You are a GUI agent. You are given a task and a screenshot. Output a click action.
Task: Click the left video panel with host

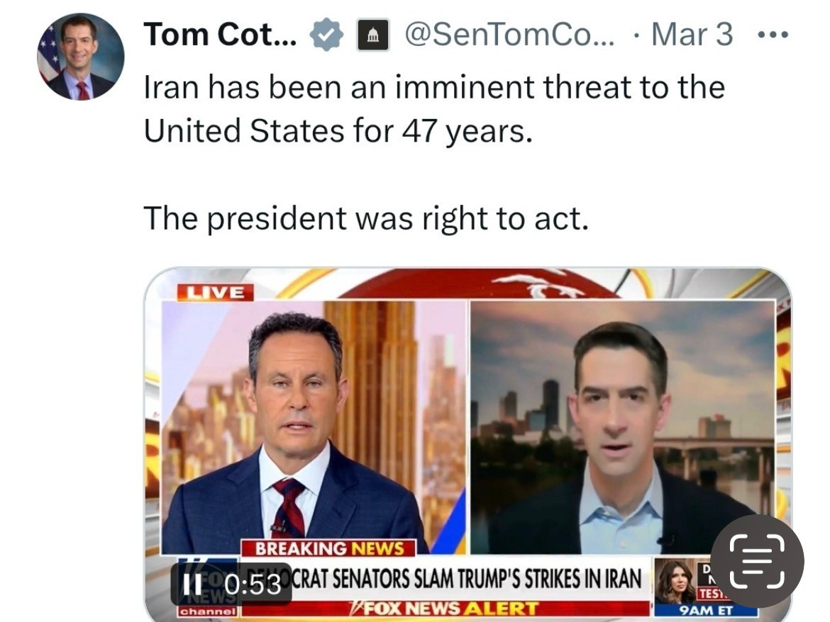pyautogui.click(x=314, y=425)
